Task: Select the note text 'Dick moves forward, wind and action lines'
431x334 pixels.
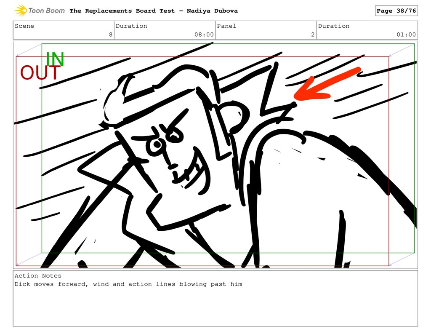Action: coord(95,284)
